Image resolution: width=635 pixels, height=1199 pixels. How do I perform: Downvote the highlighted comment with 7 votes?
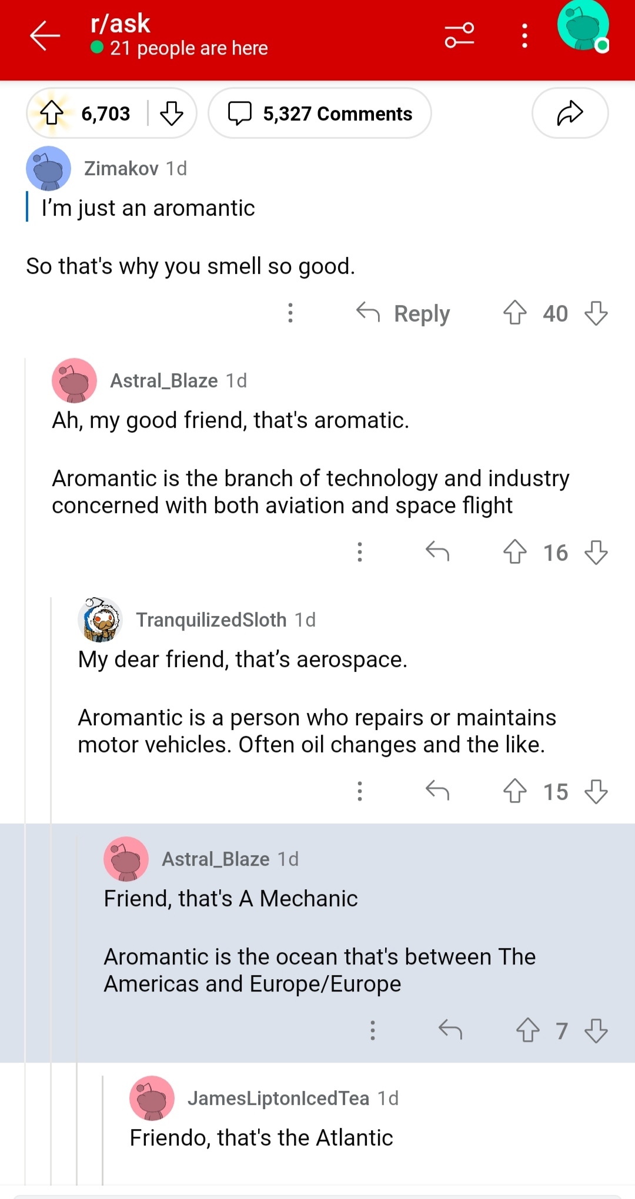[596, 1030]
